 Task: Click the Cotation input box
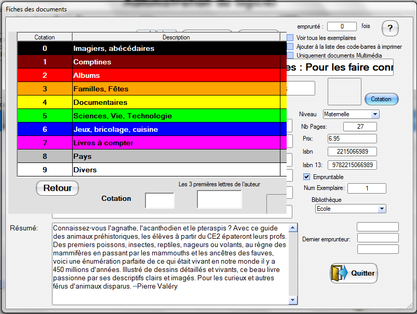tap(159, 200)
